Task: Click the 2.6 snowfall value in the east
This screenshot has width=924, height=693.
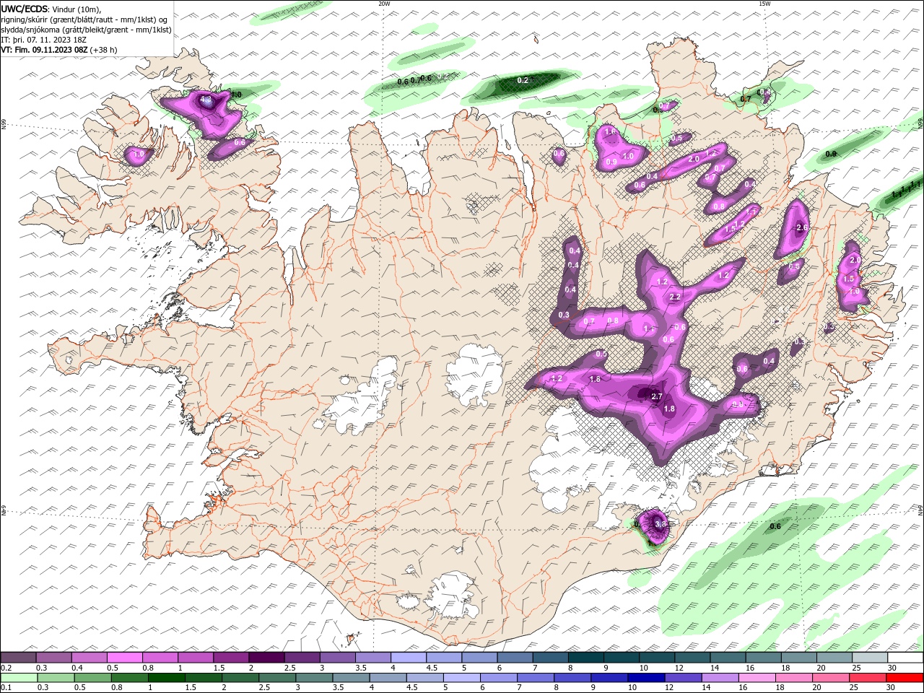Action: click(801, 227)
